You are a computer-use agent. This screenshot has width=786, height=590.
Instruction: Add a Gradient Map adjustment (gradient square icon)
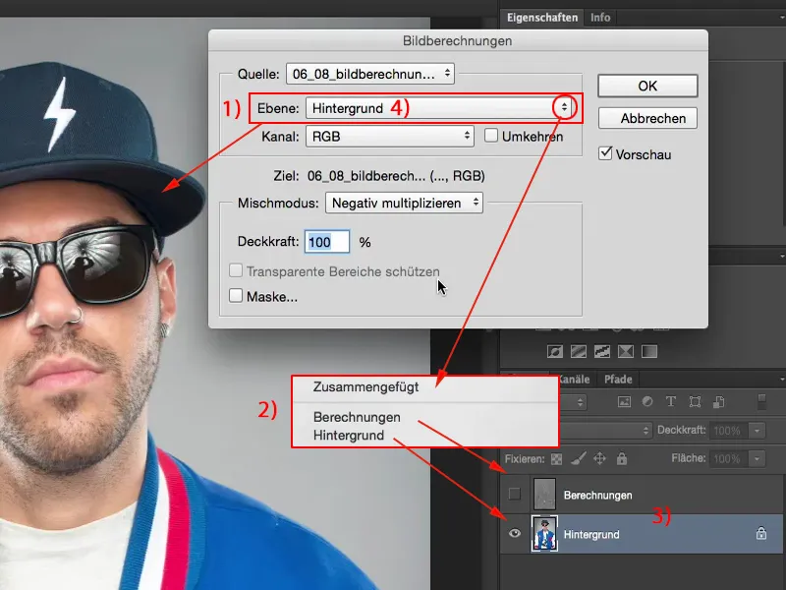pyautogui.click(x=649, y=351)
